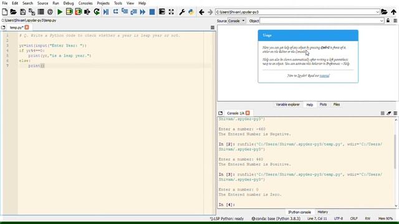Screen dimensions: 399x224
Task: Open the console pane options hamburger menu
Action: (395, 113)
